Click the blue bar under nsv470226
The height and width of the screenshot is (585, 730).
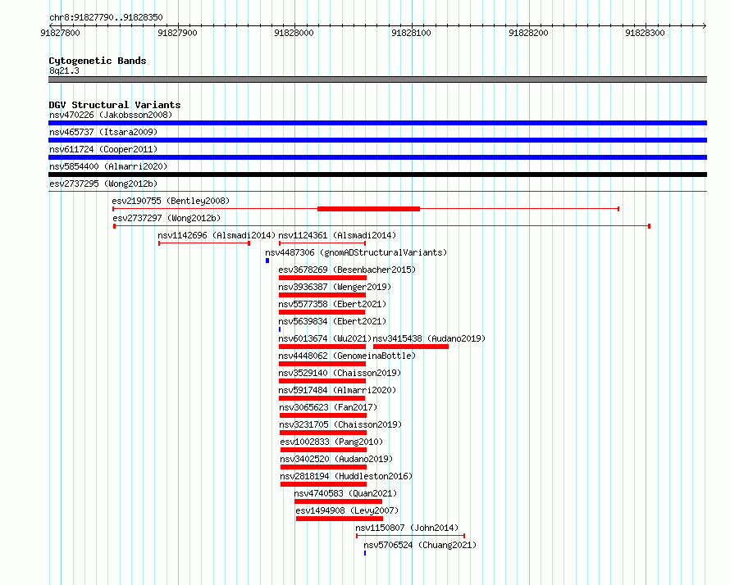[x=377, y=123]
